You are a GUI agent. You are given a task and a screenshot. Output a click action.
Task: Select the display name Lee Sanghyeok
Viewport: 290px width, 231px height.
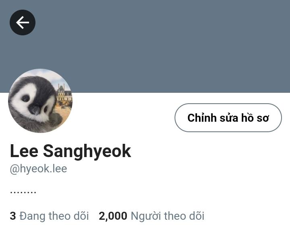coord(70,151)
